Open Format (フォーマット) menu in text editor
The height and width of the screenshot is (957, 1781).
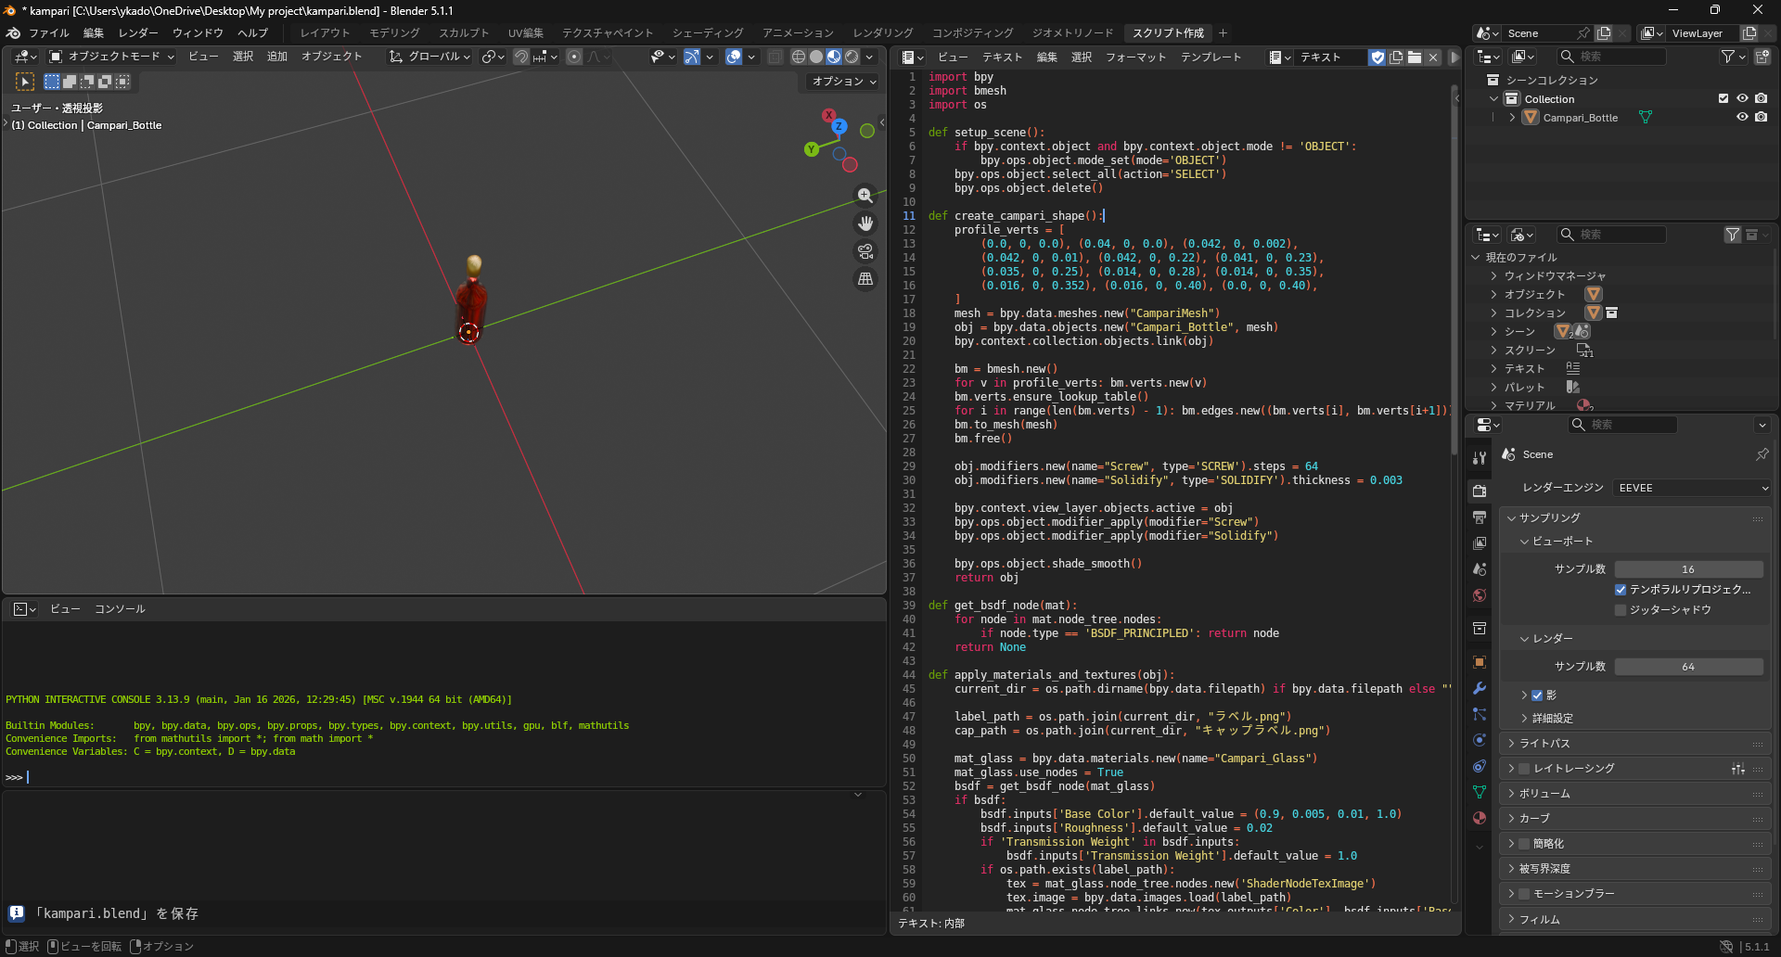[x=1135, y=57]
